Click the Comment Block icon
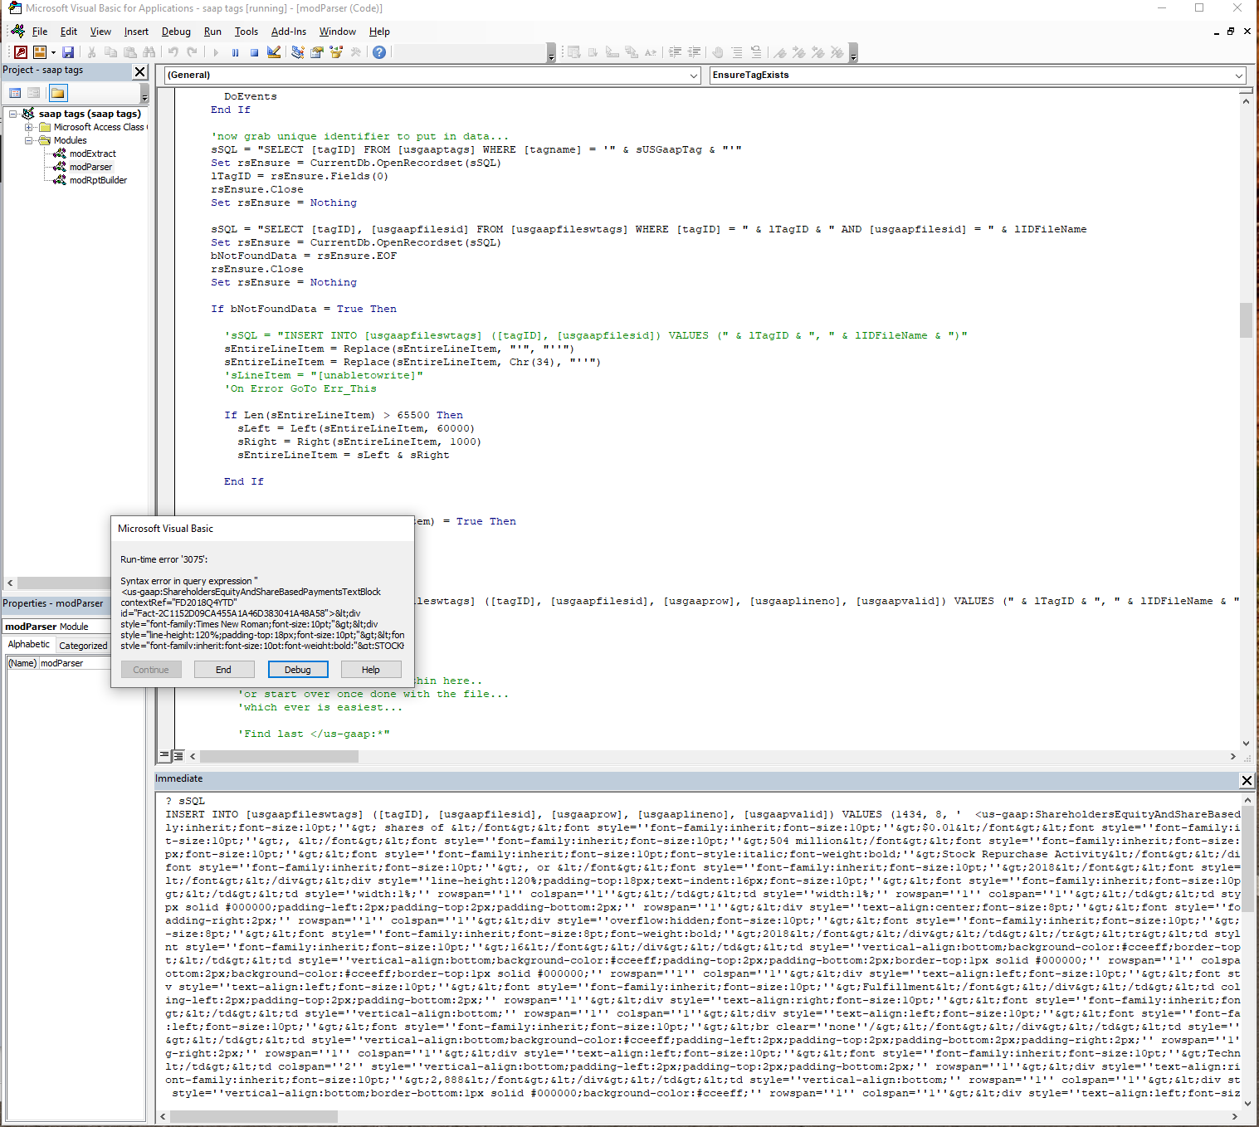Viewport: 1259px width, 1127px height. click(736, 51)
